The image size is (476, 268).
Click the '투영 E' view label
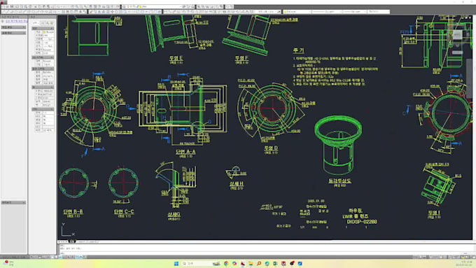point(176,57)
